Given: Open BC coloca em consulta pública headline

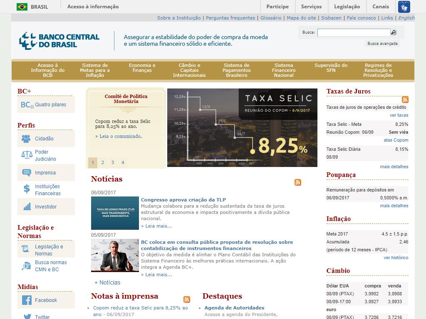Looking at the screenshot, I should (x=217, y=245).
